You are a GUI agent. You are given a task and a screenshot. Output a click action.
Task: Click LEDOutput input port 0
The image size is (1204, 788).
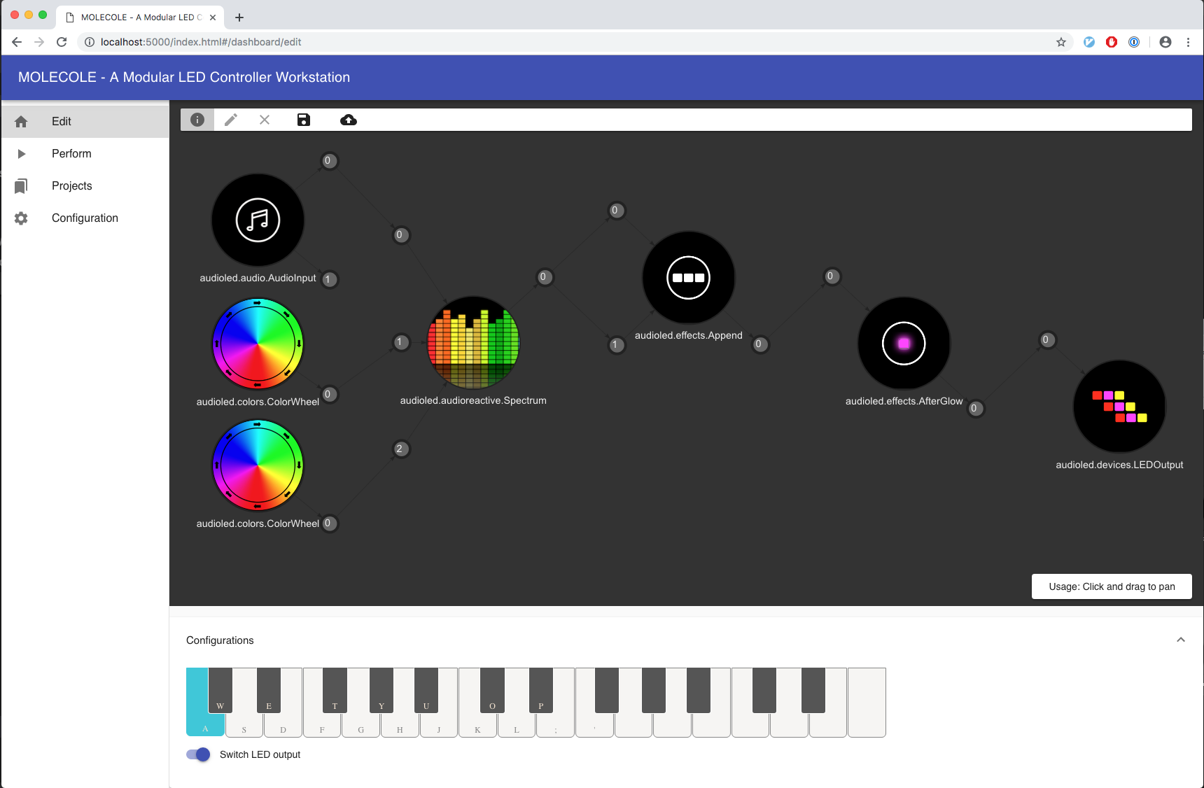[x=1046, y=340]
